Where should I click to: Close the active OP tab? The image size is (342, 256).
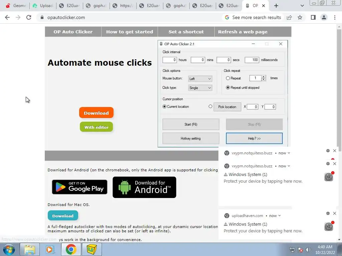[x=264, y=6]
